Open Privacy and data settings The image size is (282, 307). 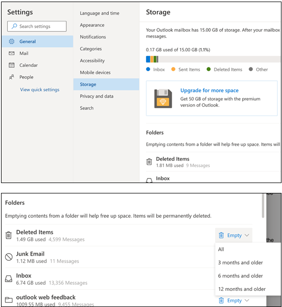(x=97, y=96)
